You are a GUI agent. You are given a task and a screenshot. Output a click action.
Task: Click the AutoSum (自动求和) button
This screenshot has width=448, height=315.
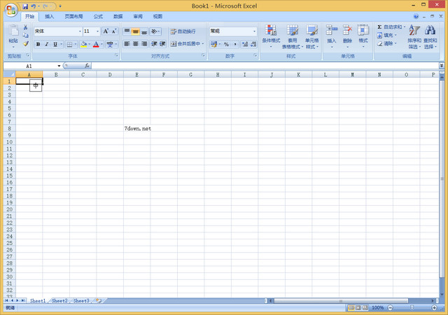pos(391,27)
